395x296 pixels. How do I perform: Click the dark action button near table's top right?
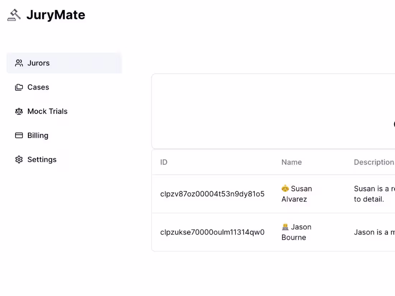pyautogui.click(x=394, y=124)
